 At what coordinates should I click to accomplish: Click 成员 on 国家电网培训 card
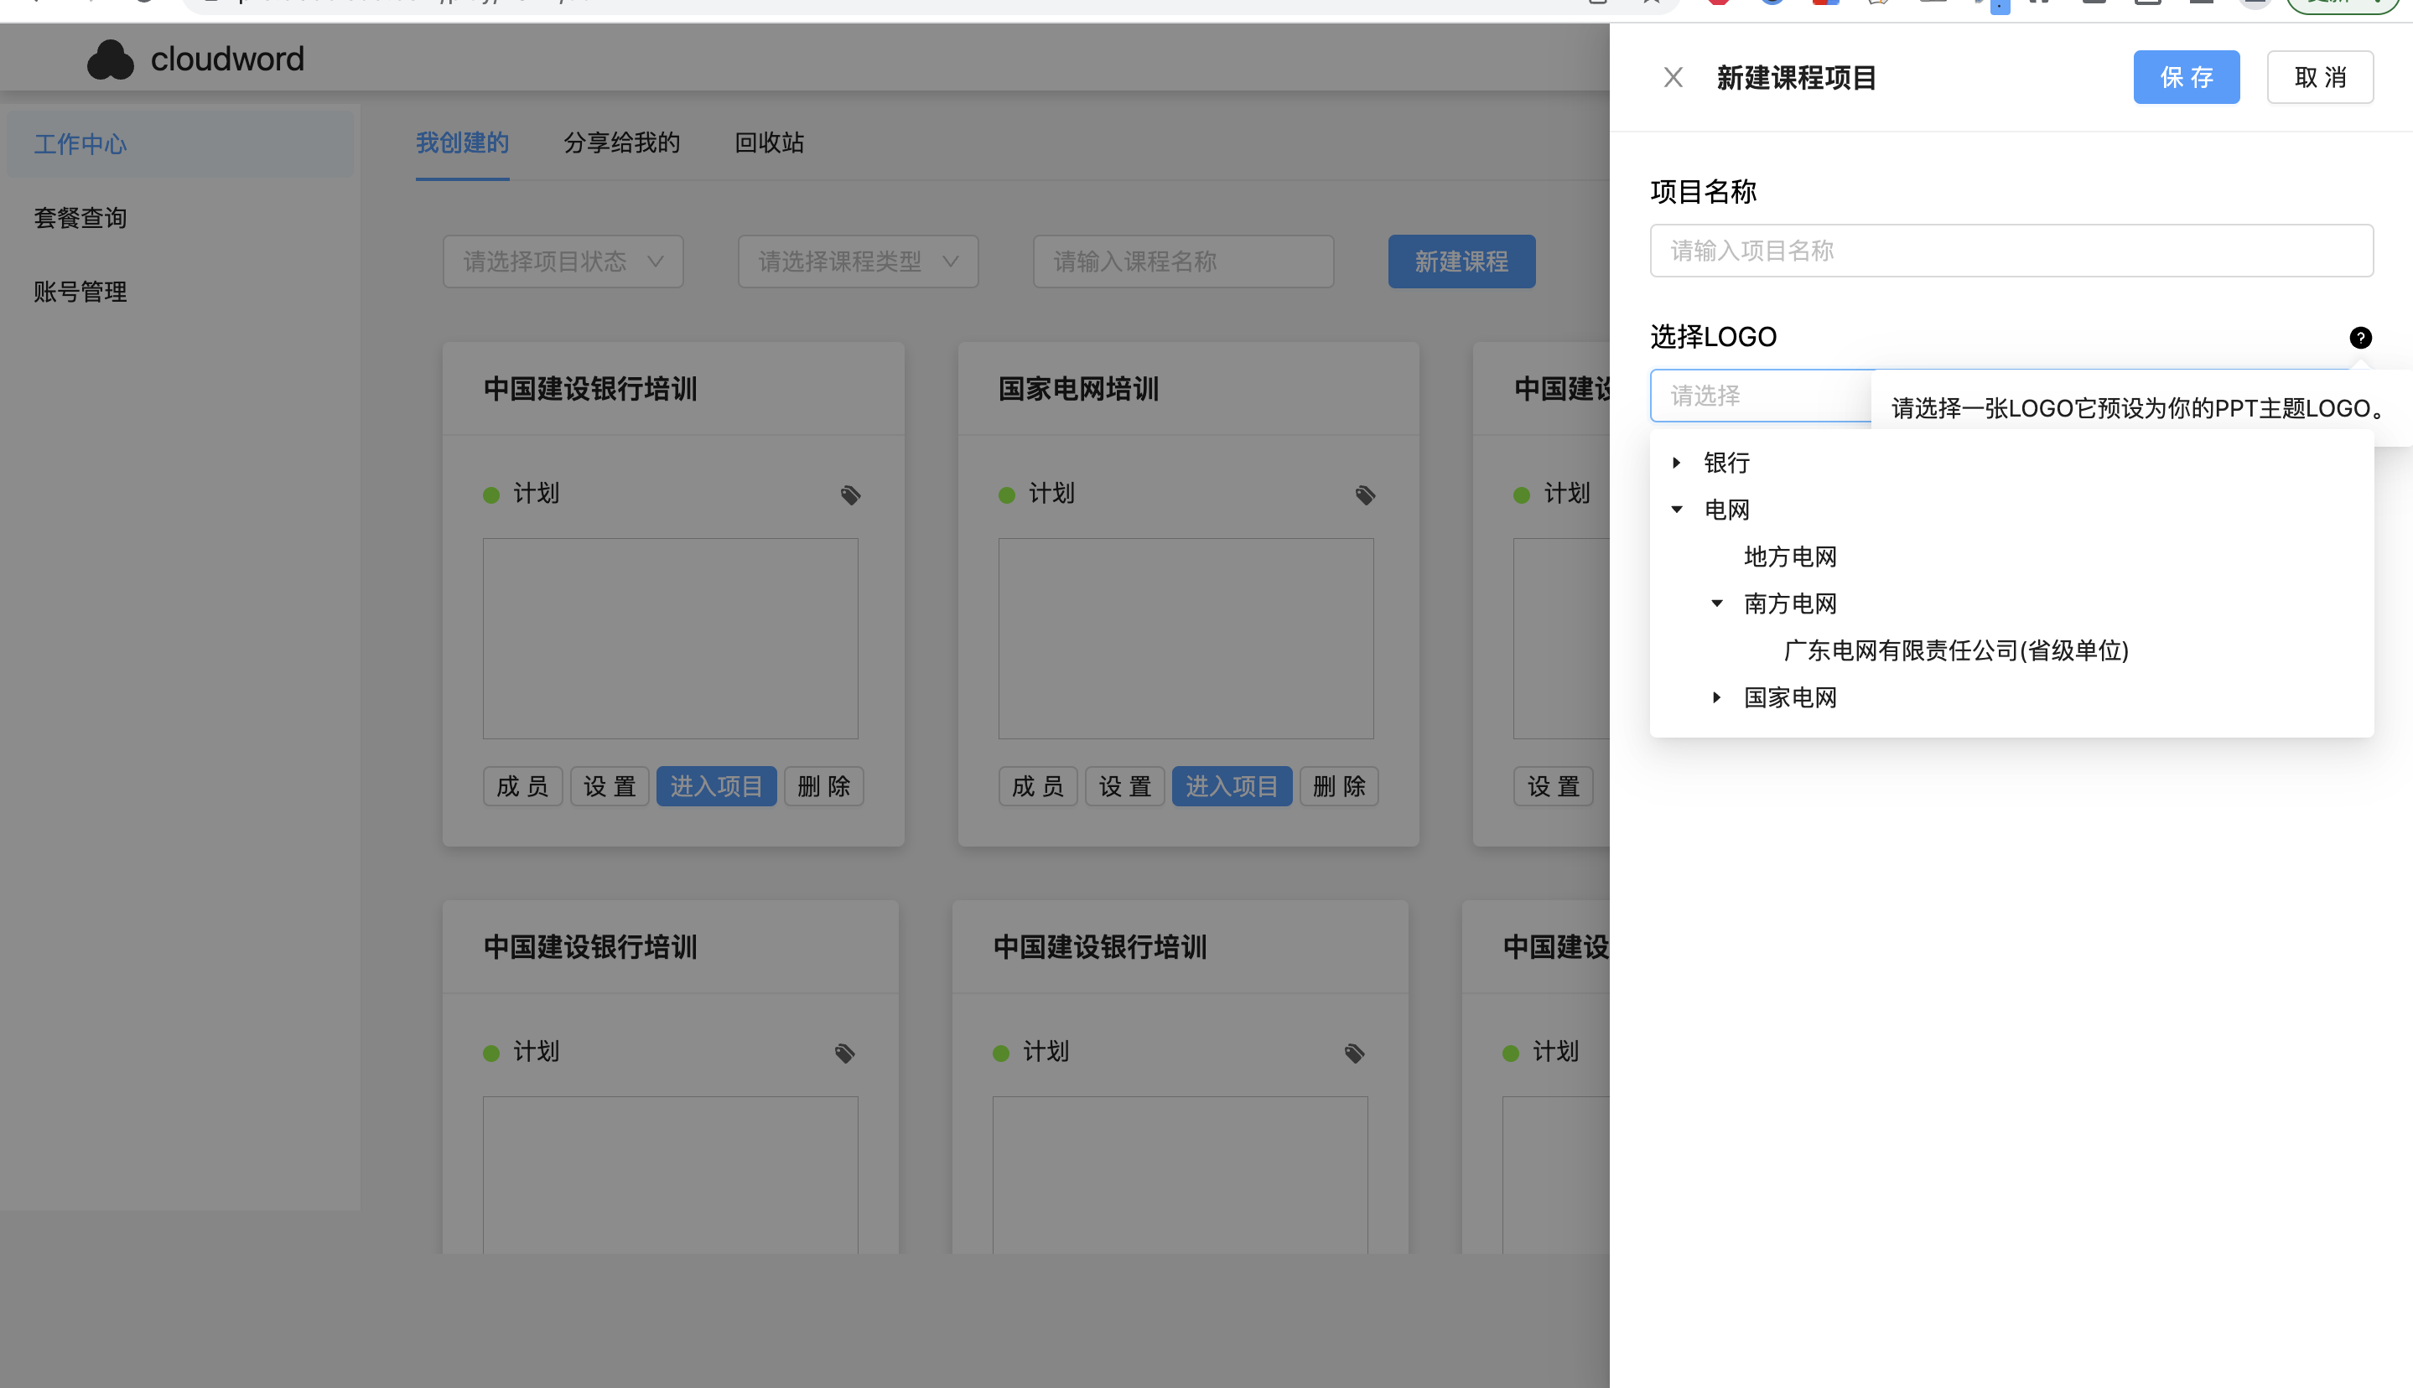1037,786
